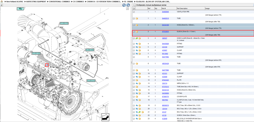Open part number link 84334134
254x122 pixels.
pyautogui.click(x=165, y=90)
